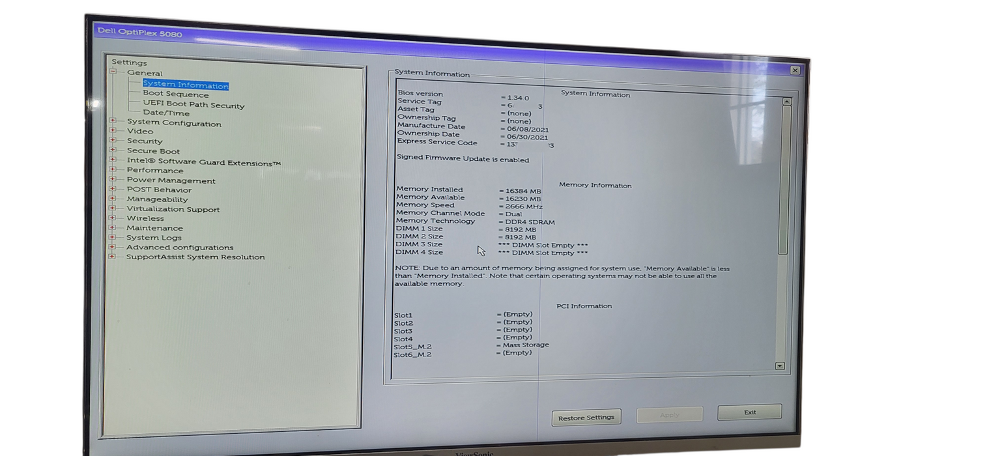987x456 pixels.
Task: Select SupportAssist System Resolution label
Action: pyautogui.click(x=195, y=257)
